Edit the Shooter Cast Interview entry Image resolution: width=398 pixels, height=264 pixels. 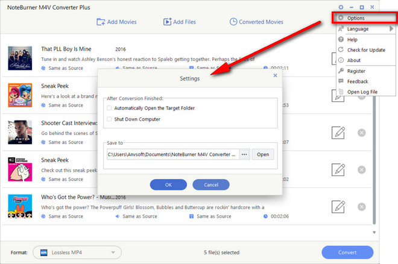coord(338,133)
